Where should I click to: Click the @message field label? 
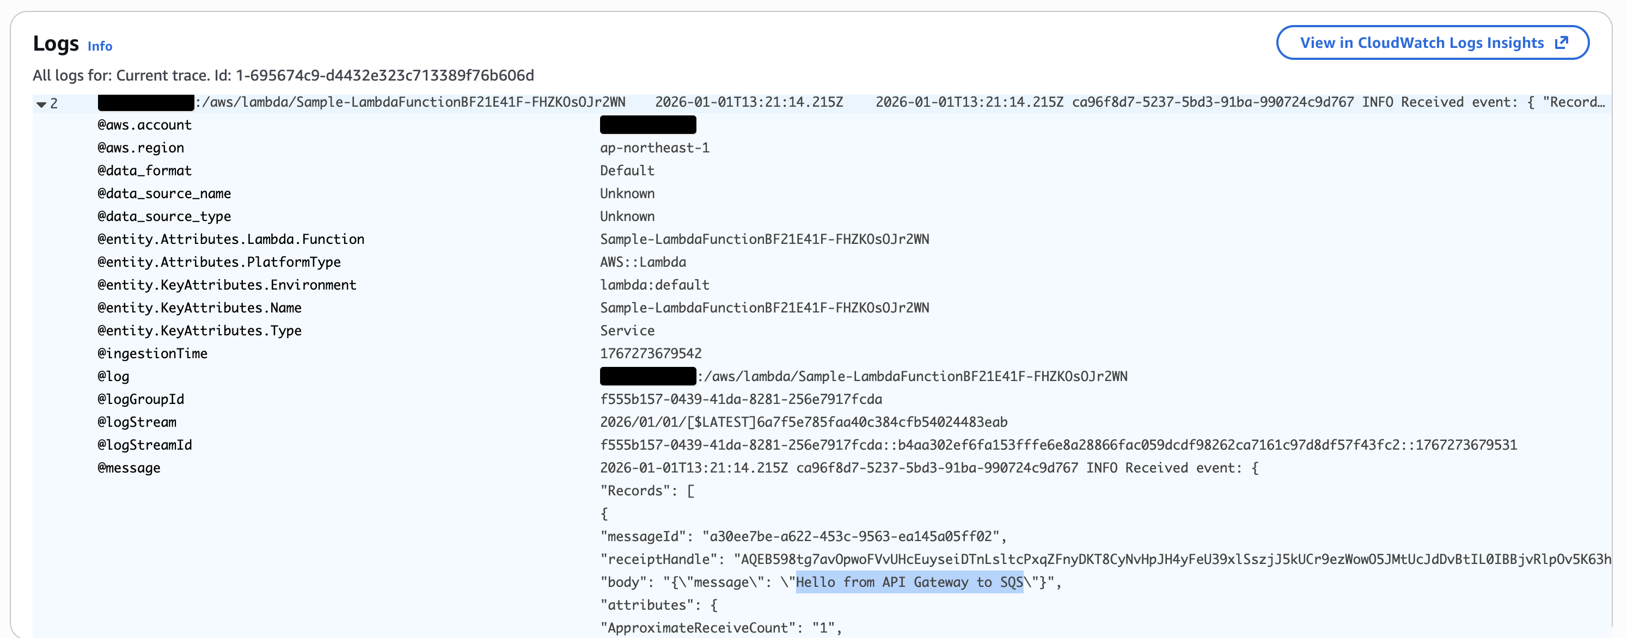click(129, 468)
